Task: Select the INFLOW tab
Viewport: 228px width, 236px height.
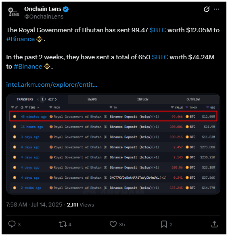Action: click(x=142, y=99)
